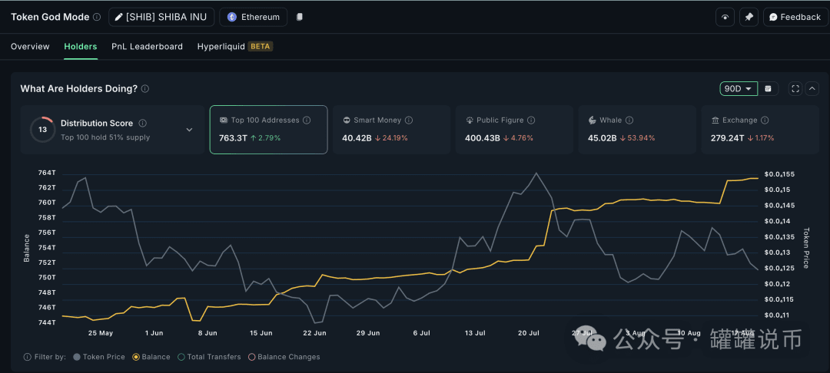Click the Distribution Score info icon

tap(142, 123)
